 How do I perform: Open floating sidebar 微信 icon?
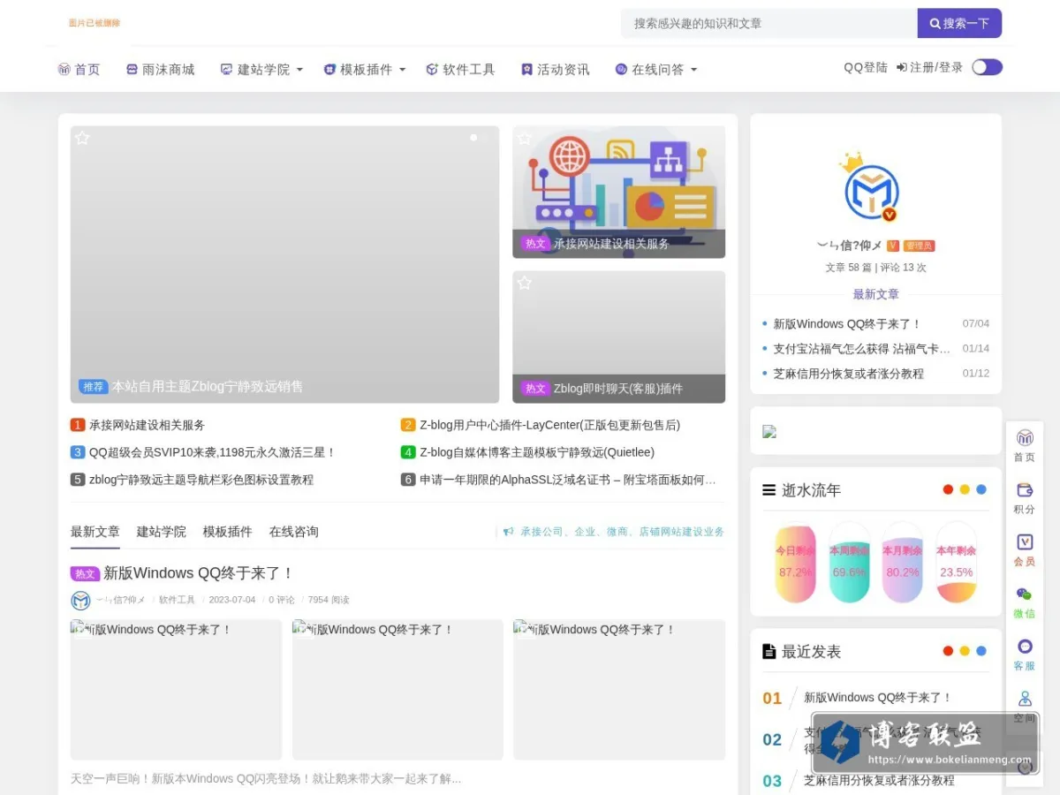1025,594
